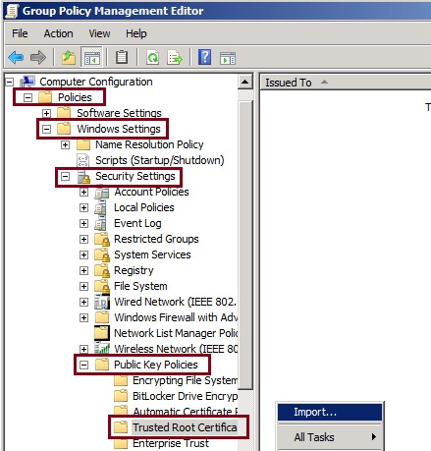
Task: Open the View menu
Action: coord(99,33)
